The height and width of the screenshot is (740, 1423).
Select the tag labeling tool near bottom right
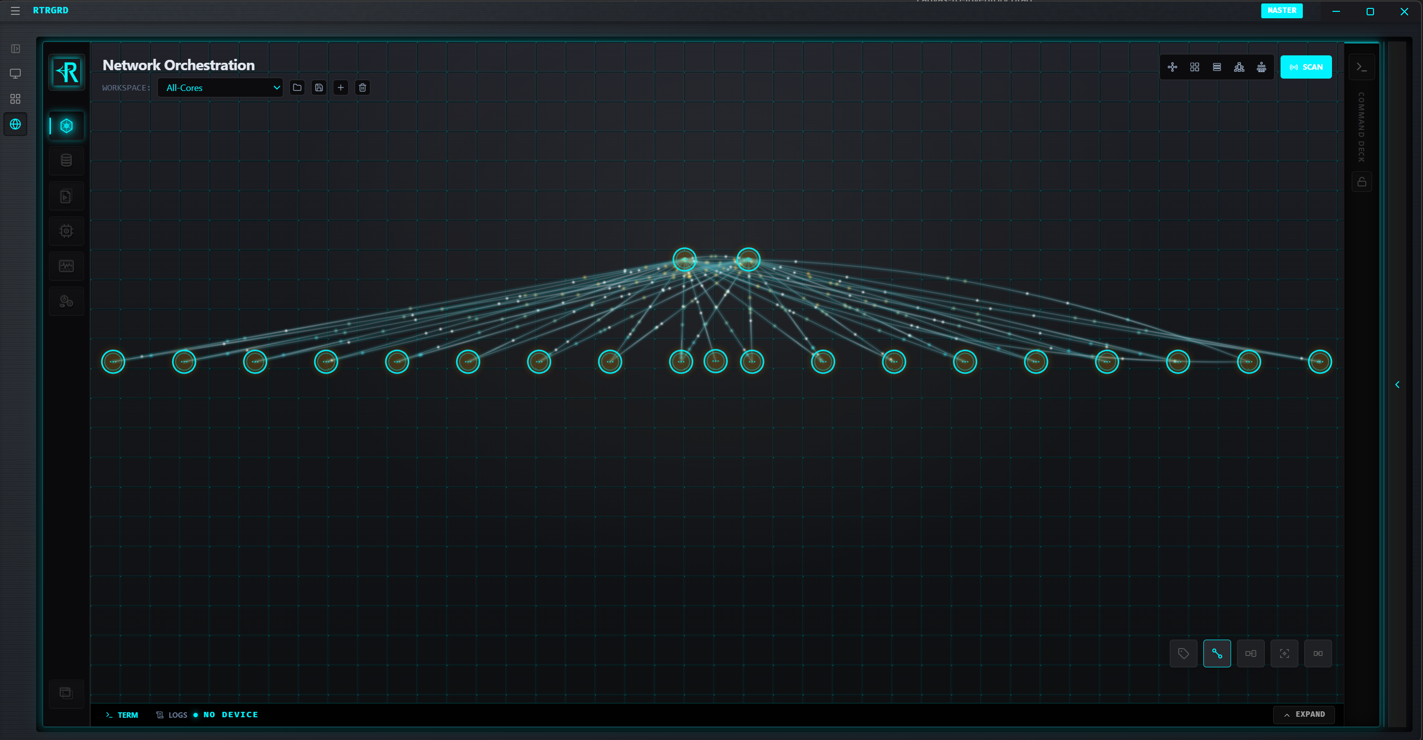click(1183, 653)
